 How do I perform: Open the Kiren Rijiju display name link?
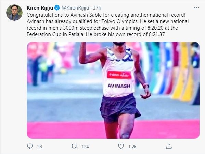tap(40, 8)
